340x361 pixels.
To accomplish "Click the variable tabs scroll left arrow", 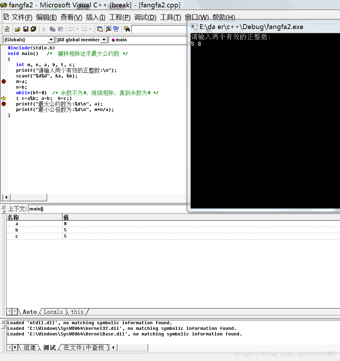I will pyautogui.click(x=9, y=312).
